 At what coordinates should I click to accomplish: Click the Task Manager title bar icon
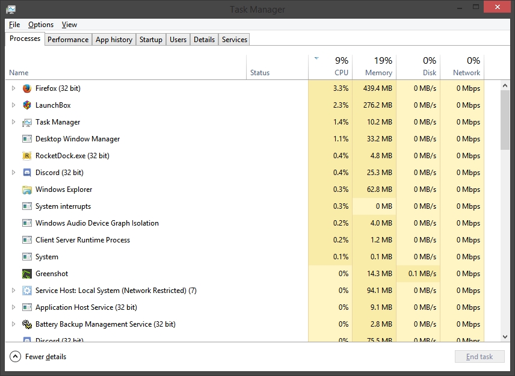[11, 9]
